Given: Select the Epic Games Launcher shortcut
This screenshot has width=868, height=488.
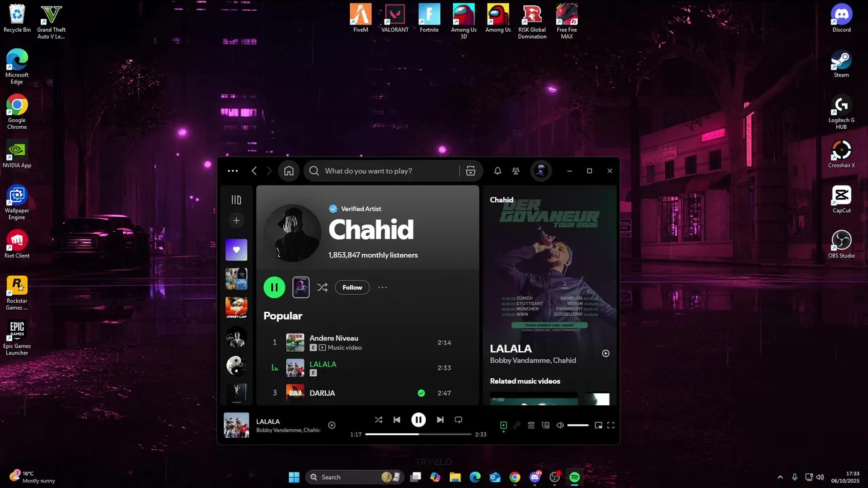Looking at the screenshot, I should coord(17,338).
